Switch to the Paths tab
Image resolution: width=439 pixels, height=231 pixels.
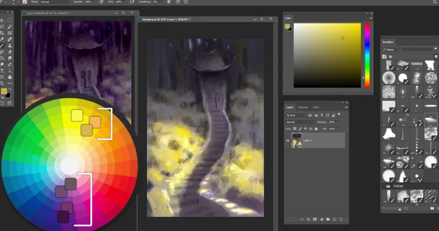[x=316, y=107]
